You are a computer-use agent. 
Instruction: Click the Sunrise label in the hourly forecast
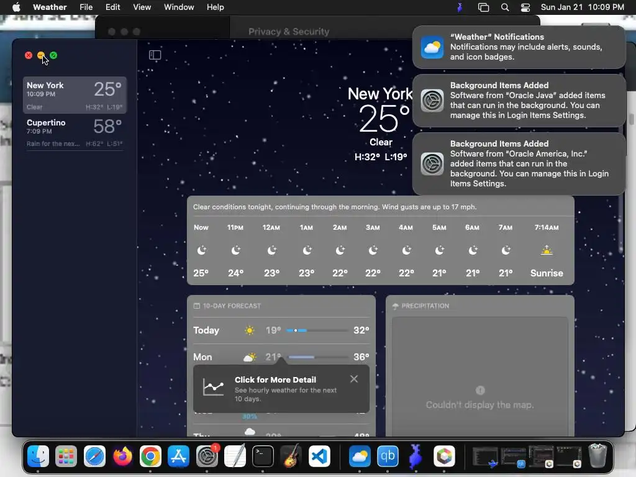click(x=547, y=273)
